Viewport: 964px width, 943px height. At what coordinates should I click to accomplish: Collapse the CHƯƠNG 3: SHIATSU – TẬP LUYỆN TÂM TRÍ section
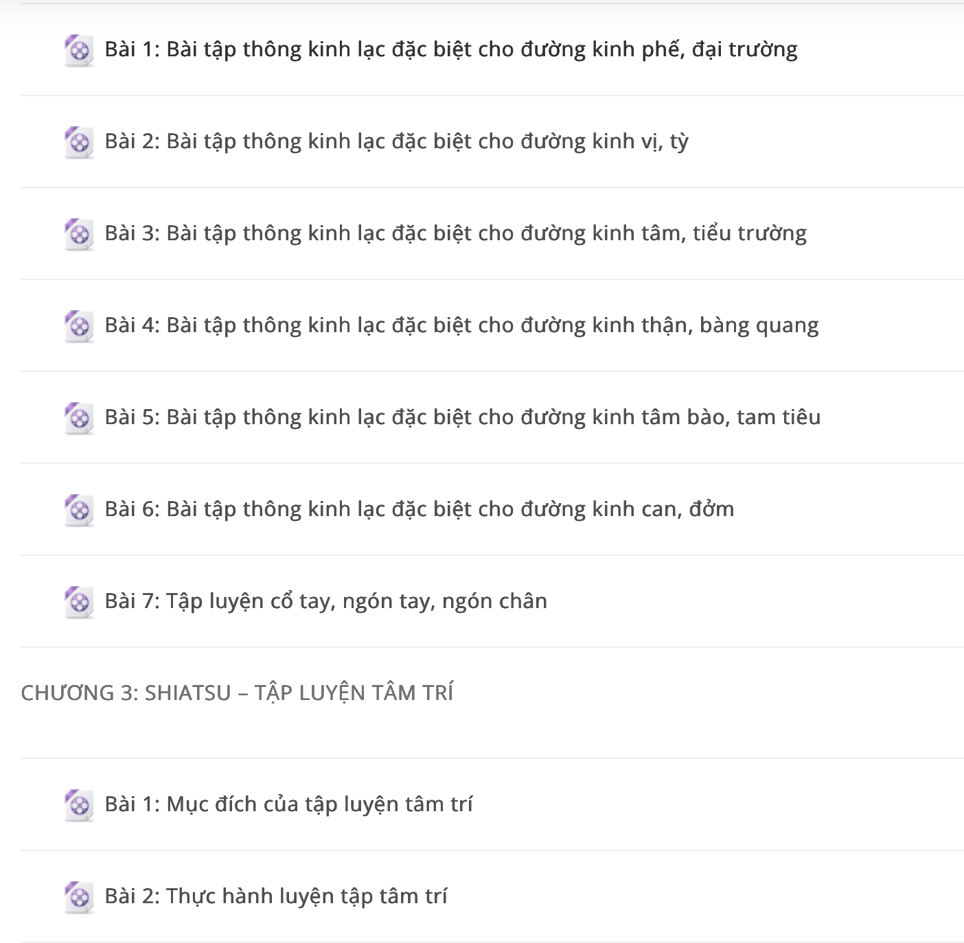237,693
